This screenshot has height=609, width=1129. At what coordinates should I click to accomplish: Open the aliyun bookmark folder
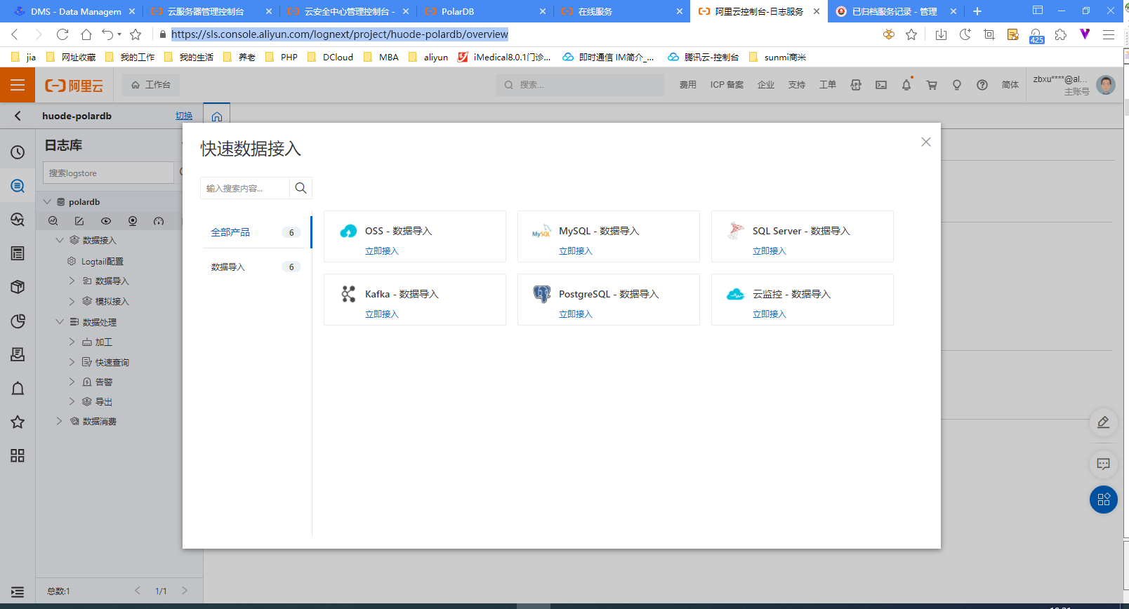[428, 57]
